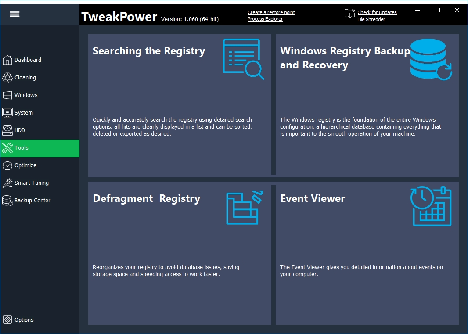Click the Cleaning recycle icon

tap(7, 77)
